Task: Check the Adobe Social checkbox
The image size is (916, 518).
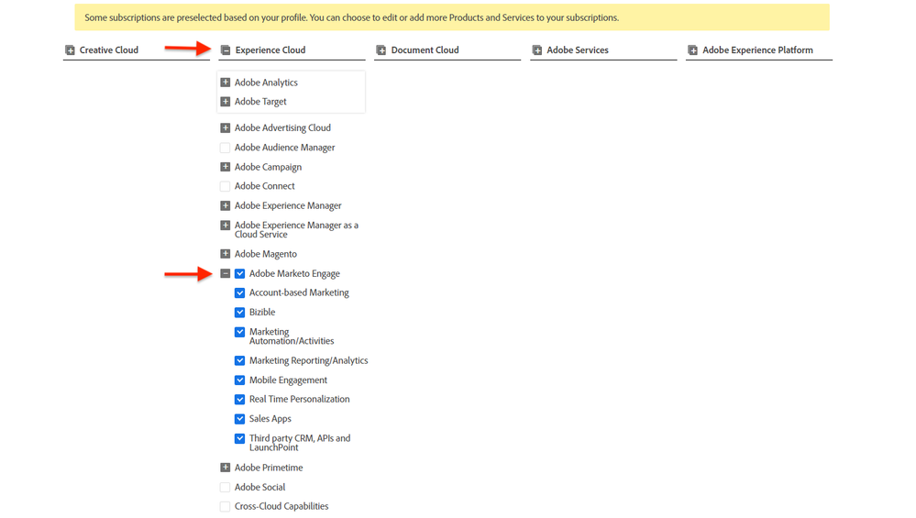Action: (225, 487)
